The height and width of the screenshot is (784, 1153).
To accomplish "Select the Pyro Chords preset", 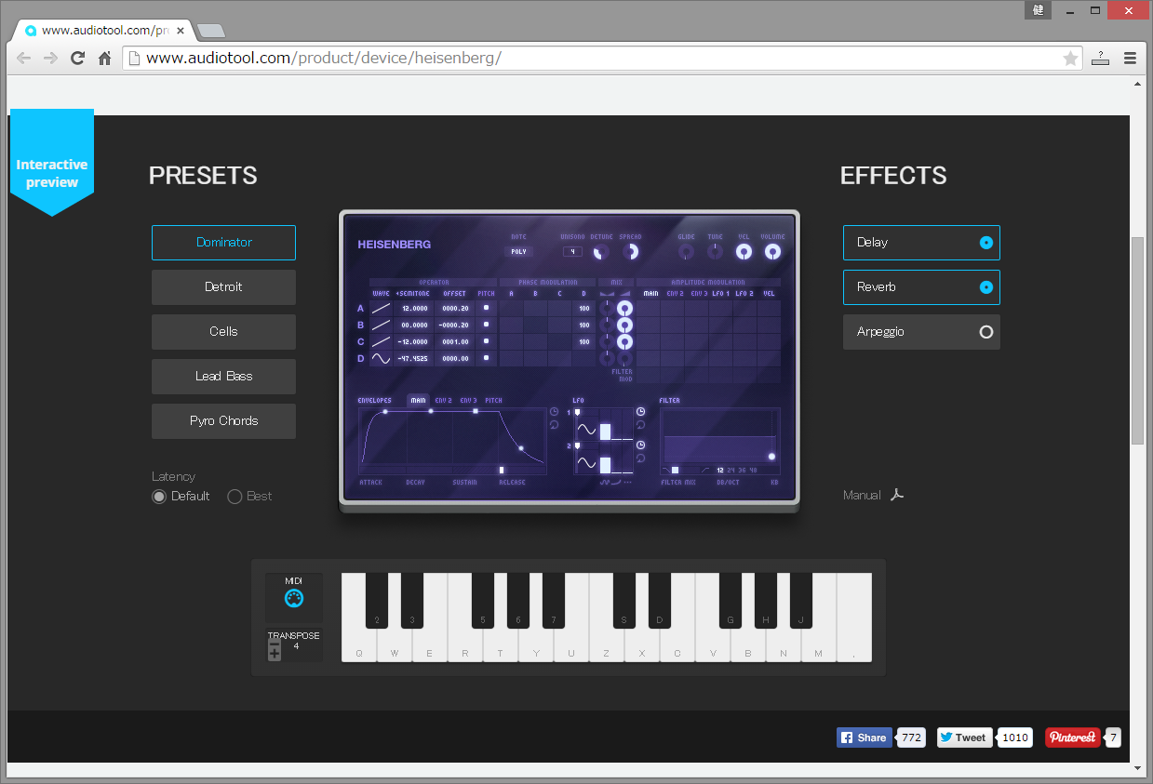I will (223, 421).
